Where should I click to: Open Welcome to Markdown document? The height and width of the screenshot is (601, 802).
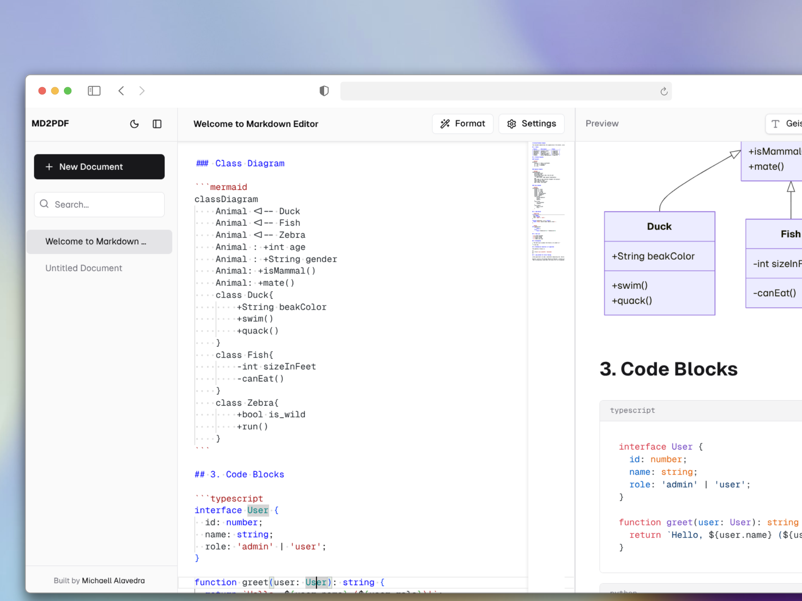(x=99, y=242)
